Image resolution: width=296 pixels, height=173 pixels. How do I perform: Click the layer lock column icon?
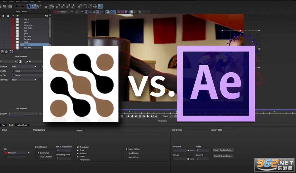[x=8, y=16]
